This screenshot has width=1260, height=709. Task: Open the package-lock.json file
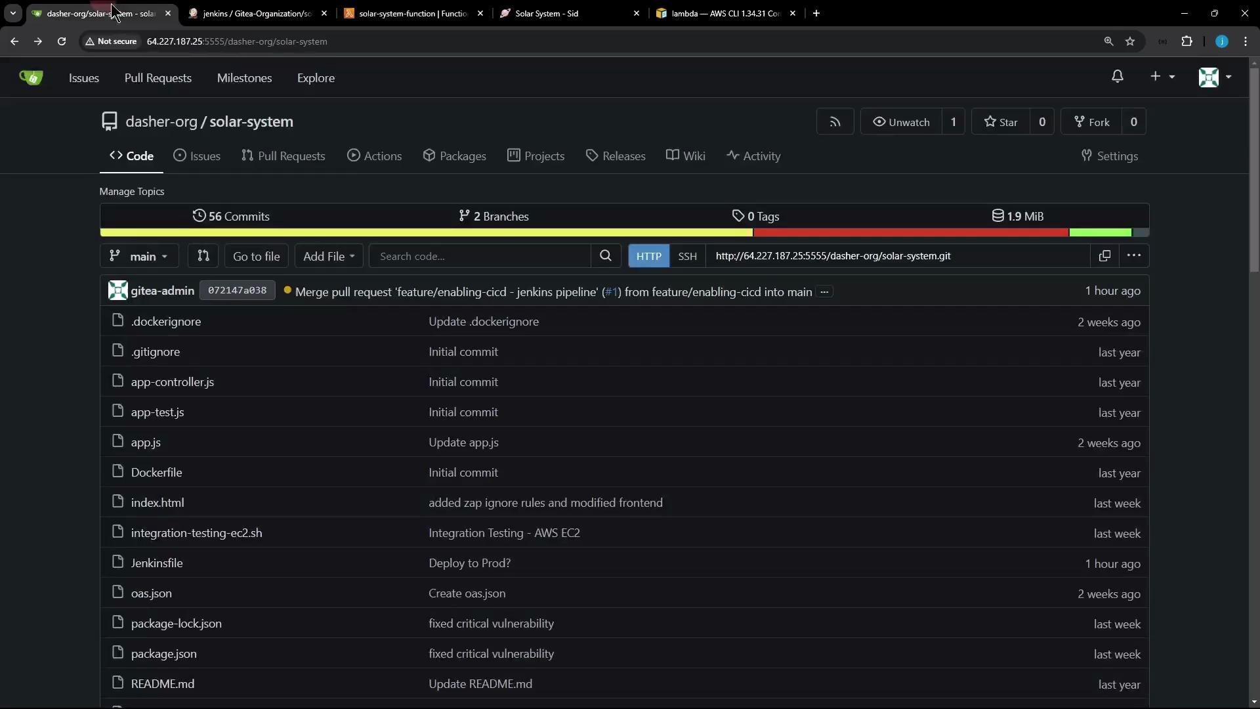[x=176, y=624]
